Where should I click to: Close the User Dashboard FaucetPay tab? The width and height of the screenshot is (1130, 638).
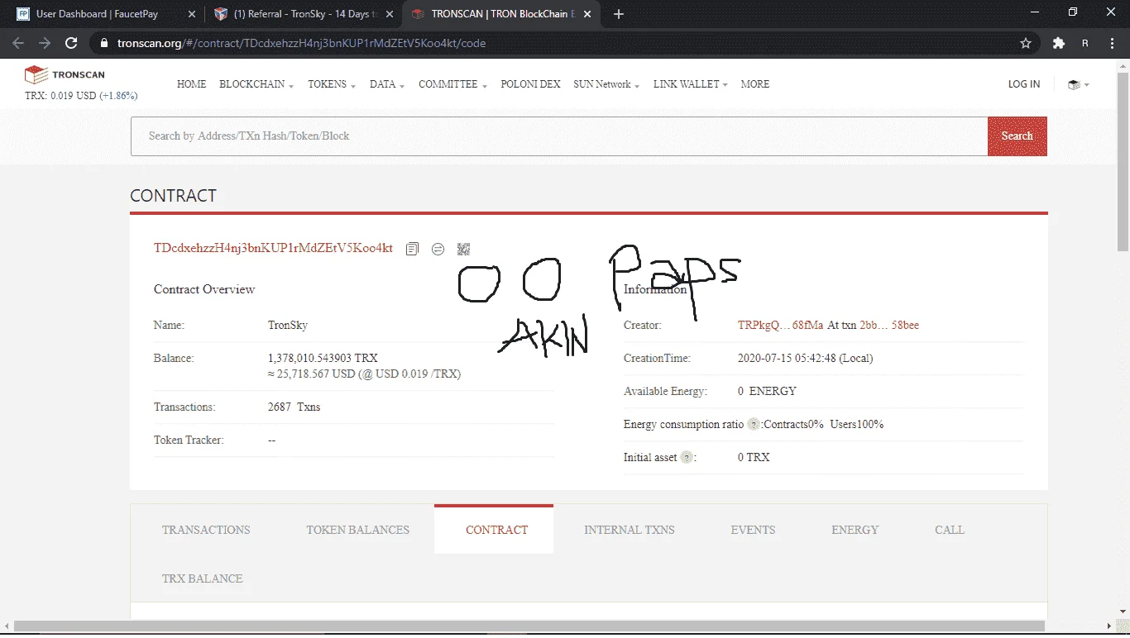tap(192, 14)
